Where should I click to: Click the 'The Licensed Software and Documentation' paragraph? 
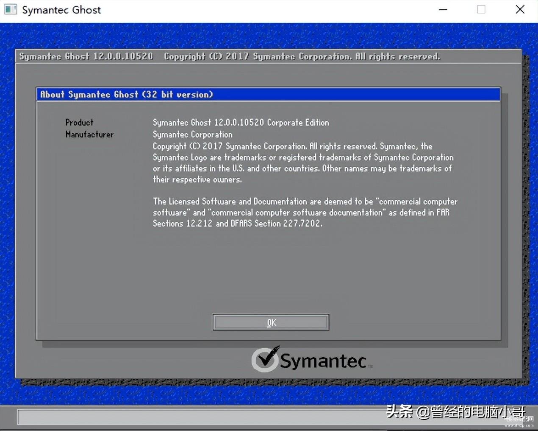(x=305, y=212)
